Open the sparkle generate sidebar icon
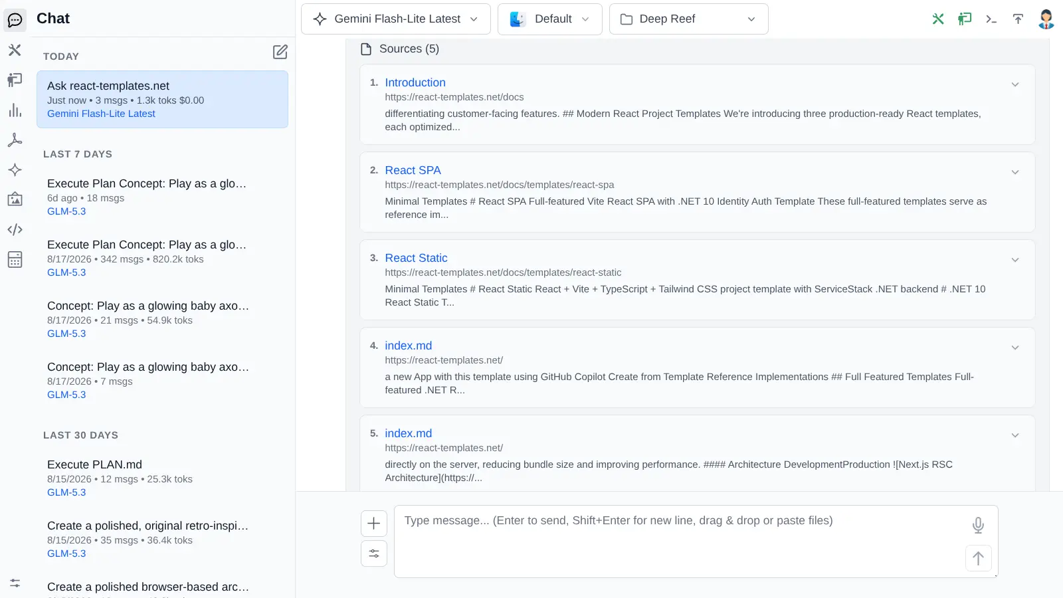Viewport: 1063px width, 598px height. point(15,169)
